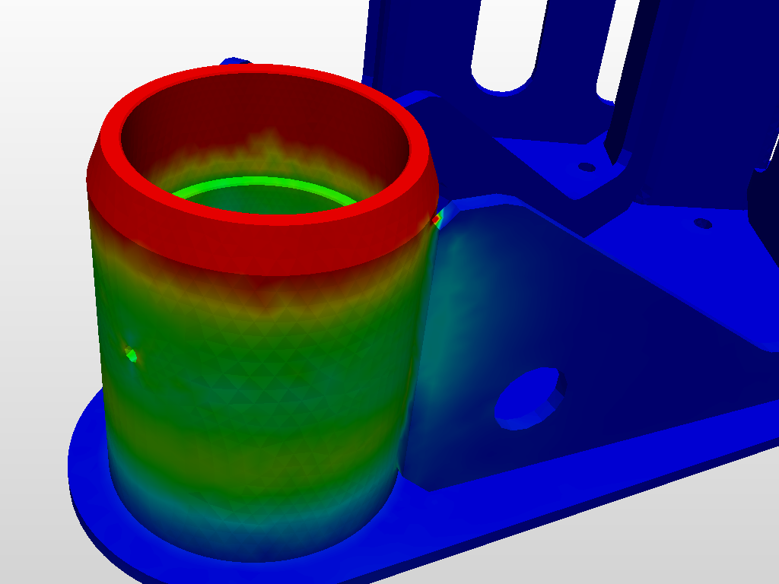Click the small green spot on the cylinder side
This screenshot has width=779, height=584.
pos(131,354)
